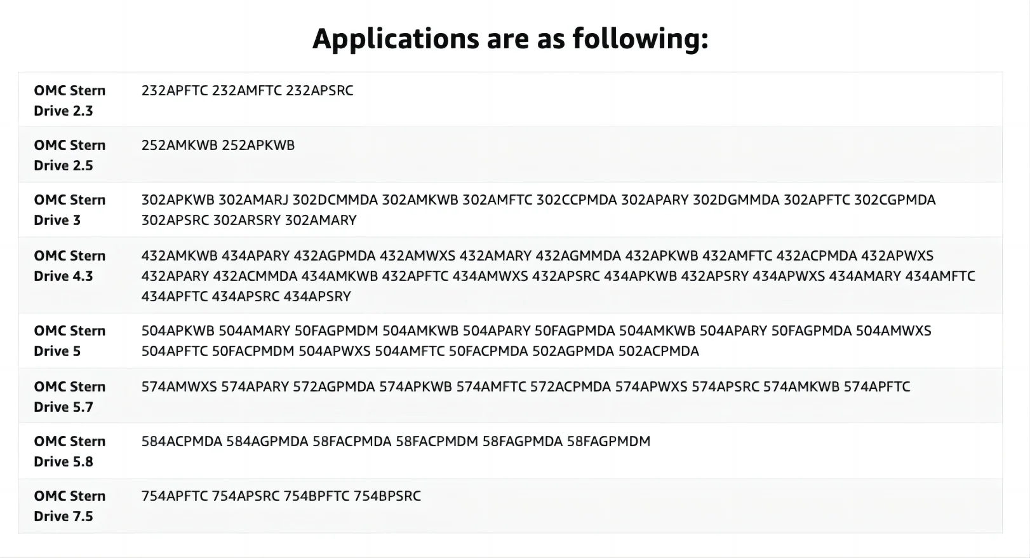The image size is (1030, 558).
Task: Click the 'Applications are as following:' heading
Action: click(510, 39)
